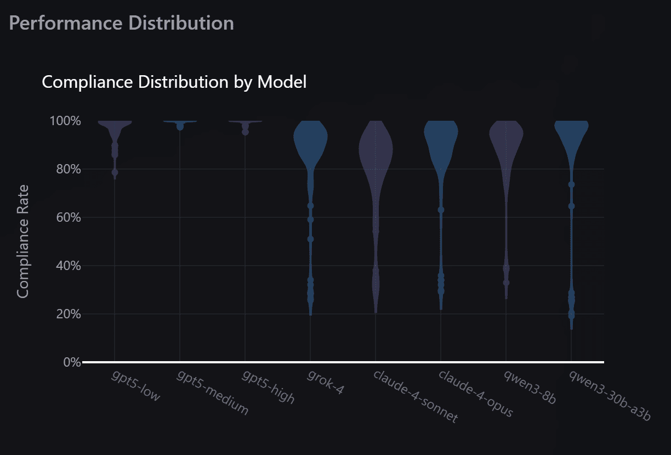
Task: Click the "Compliance Distribution by Model" chart title
Action: click(174, 82)
